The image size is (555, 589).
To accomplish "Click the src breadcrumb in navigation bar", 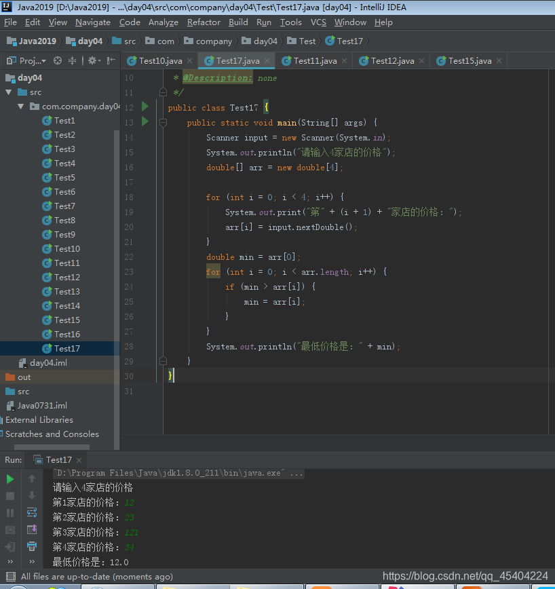I will (124, 41).
